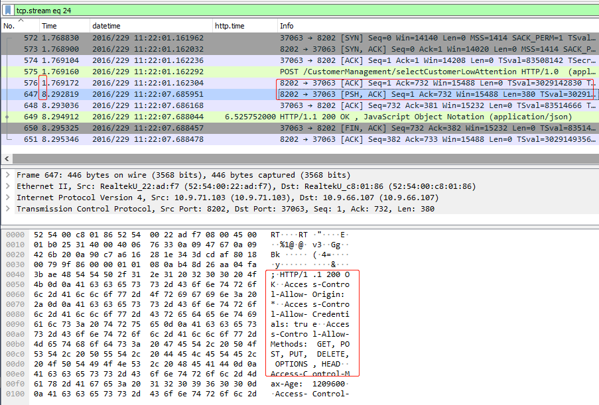Click the packet list horizontal scrollbar
The height and width of the screenshot is (405, 599).
(299, 158)
